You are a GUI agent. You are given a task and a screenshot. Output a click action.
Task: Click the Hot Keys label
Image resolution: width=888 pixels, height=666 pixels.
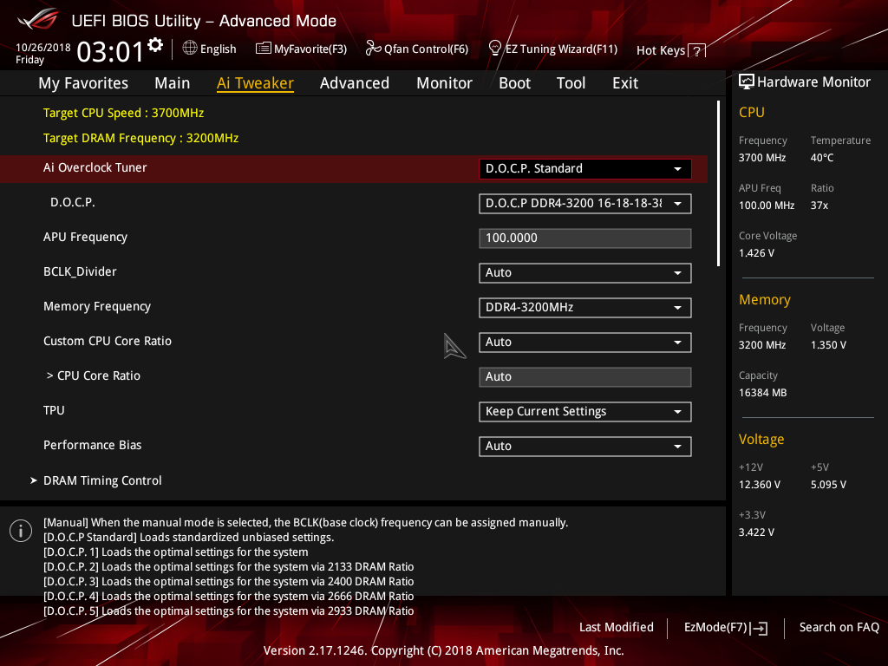tap(661, 50)
